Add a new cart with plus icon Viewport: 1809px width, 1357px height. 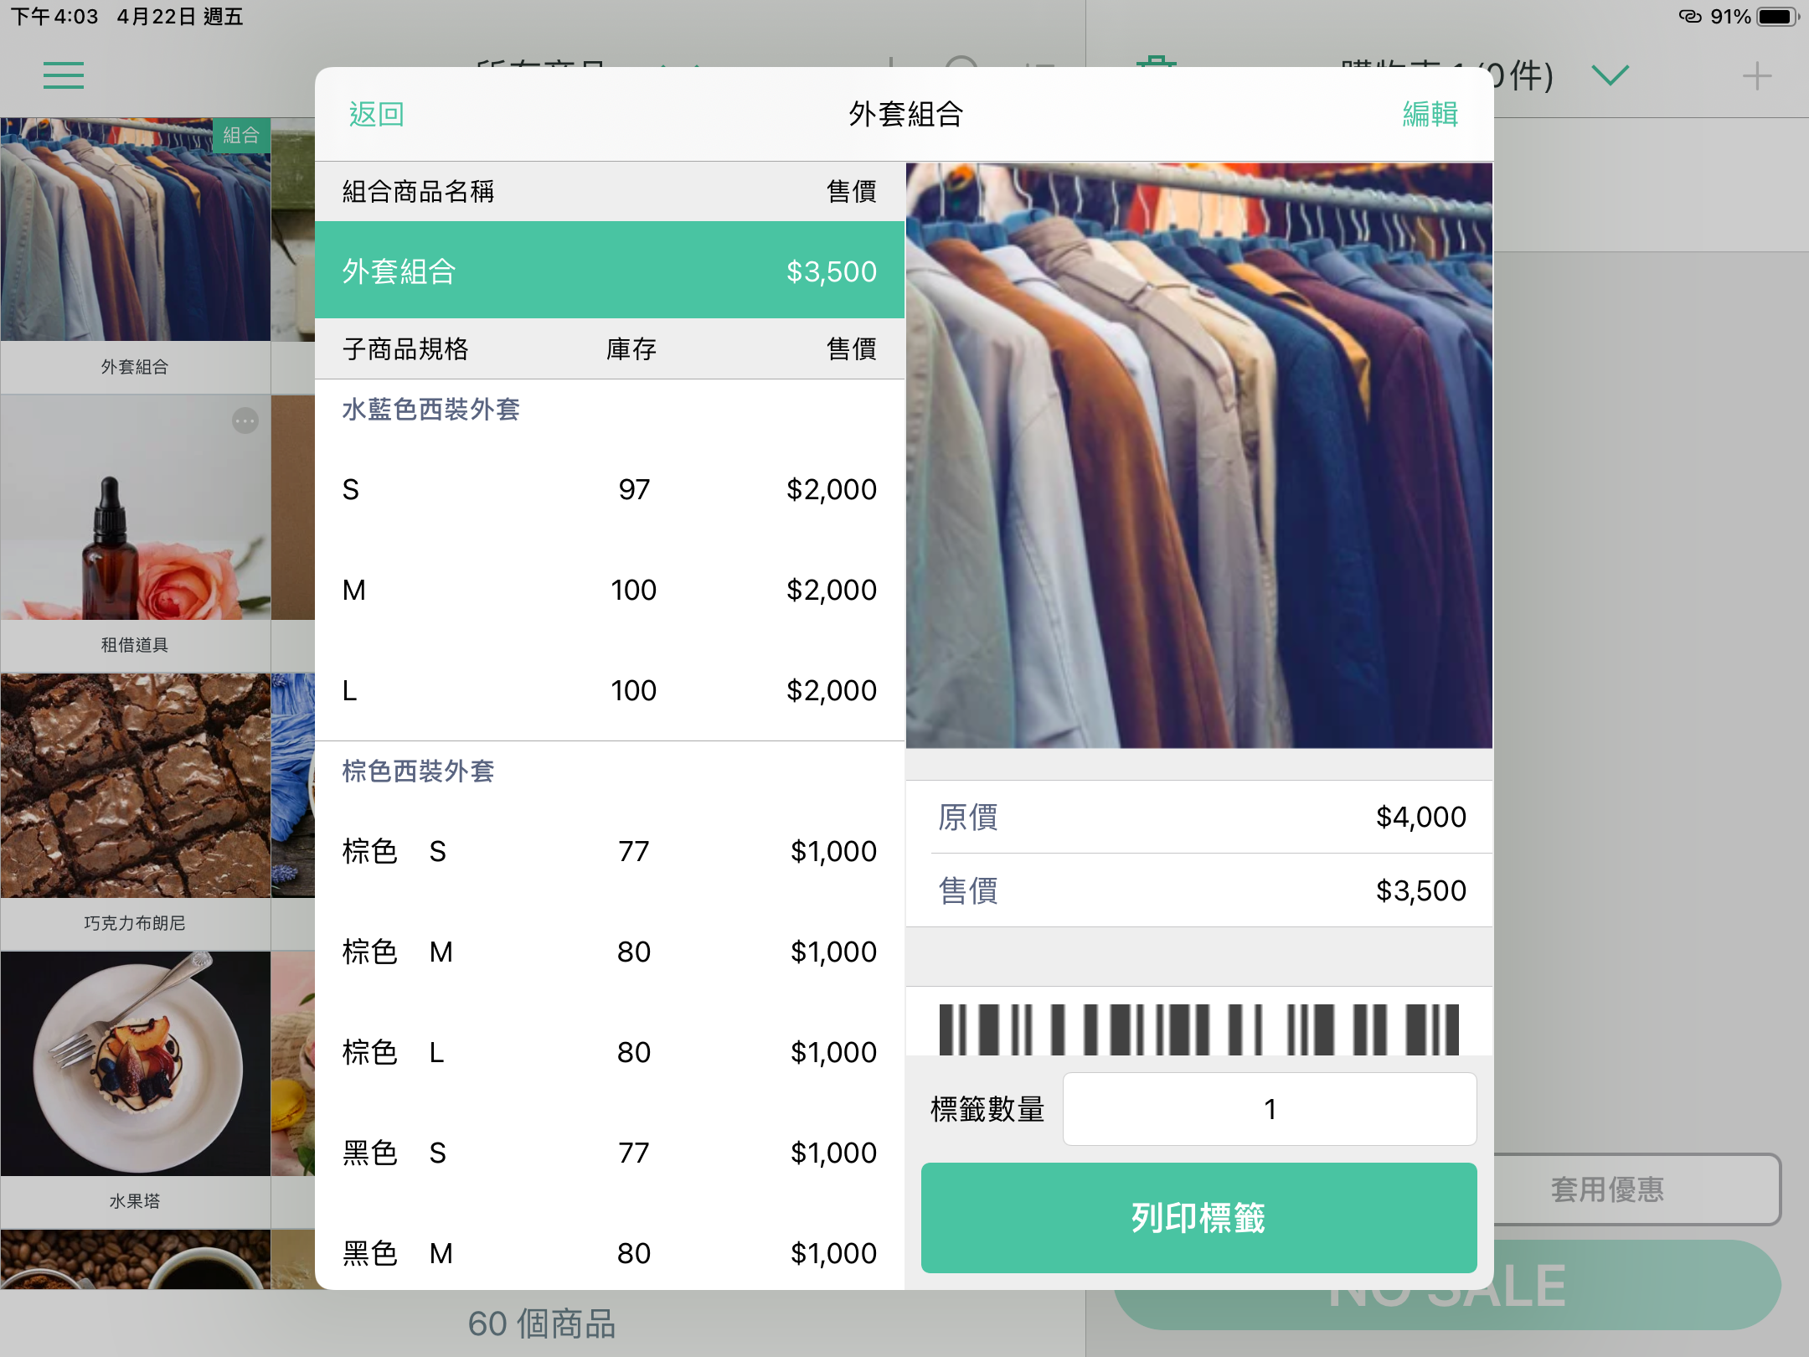tap(1756, 76)
